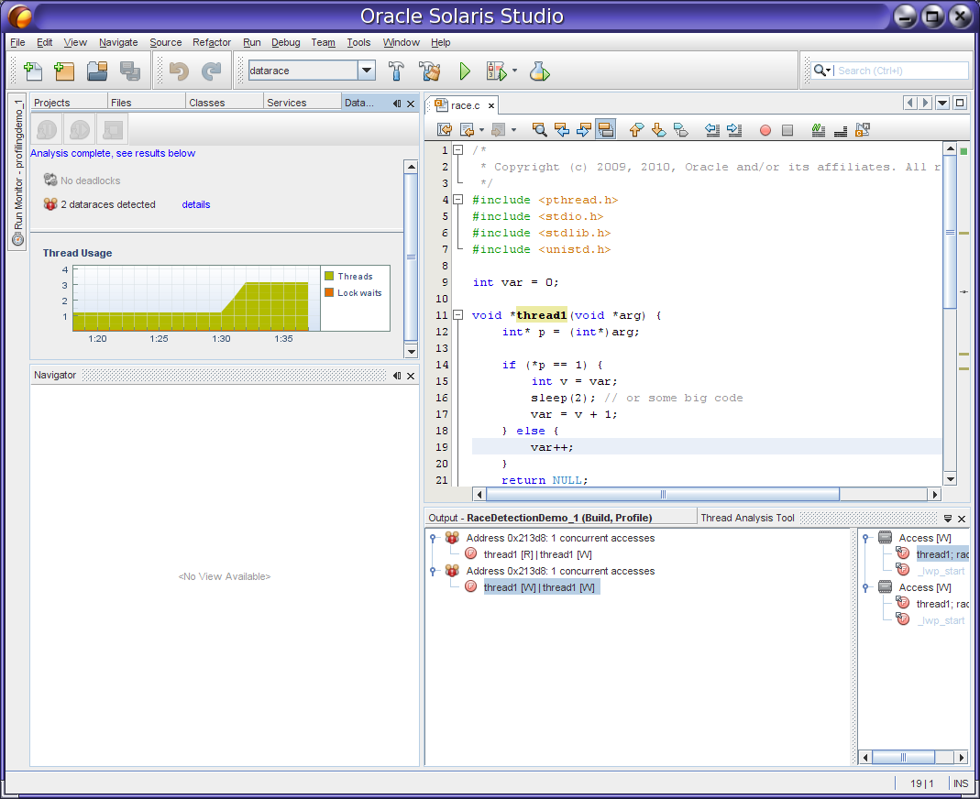Click the Shift Line Left icon
Image resolution: width=980 pixels, height=799 pixels.
click(712, 130)
